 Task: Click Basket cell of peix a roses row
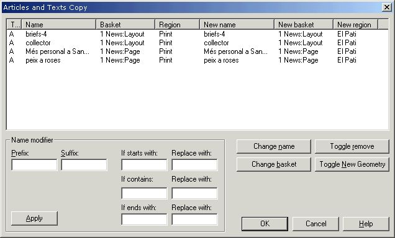(x=120, y=60)
